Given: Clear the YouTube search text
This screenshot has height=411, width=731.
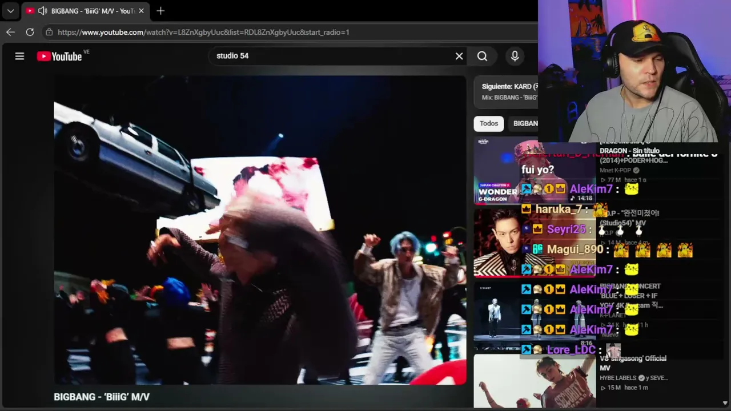Looking at the screenshot, I should (x=459, y=56).
